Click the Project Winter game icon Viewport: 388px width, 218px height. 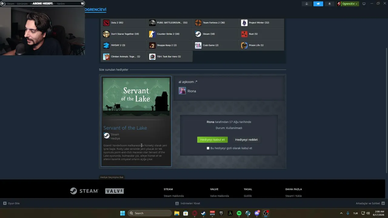click(244, 23)
